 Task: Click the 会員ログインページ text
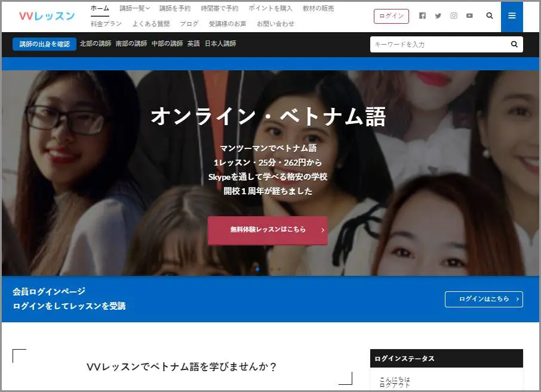pyautogui.click(x=48, y=291)
